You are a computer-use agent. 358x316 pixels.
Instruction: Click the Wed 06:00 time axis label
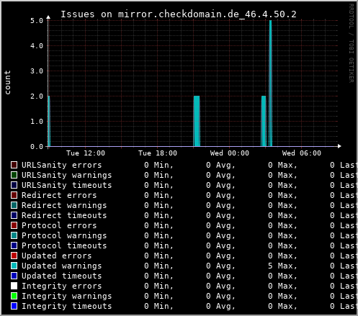(x=302, y=153)
